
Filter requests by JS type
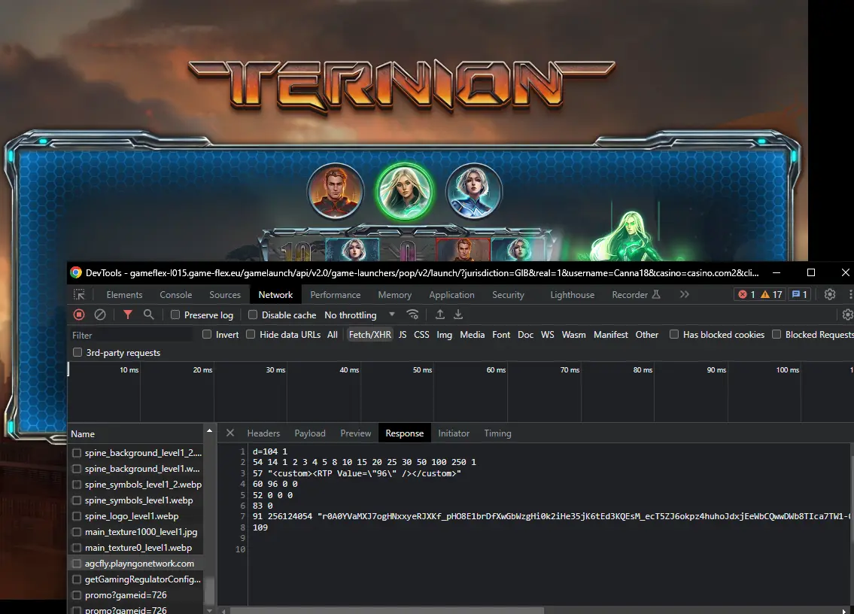coord(403,335)
